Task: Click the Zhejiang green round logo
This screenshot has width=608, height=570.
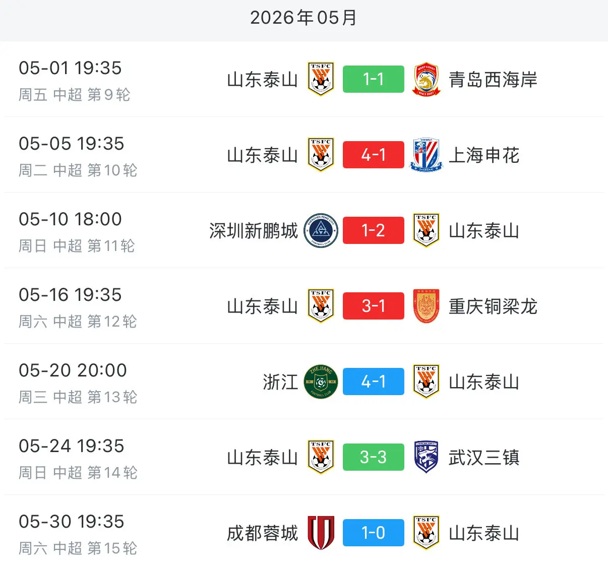Action: [x=321, y=382]
